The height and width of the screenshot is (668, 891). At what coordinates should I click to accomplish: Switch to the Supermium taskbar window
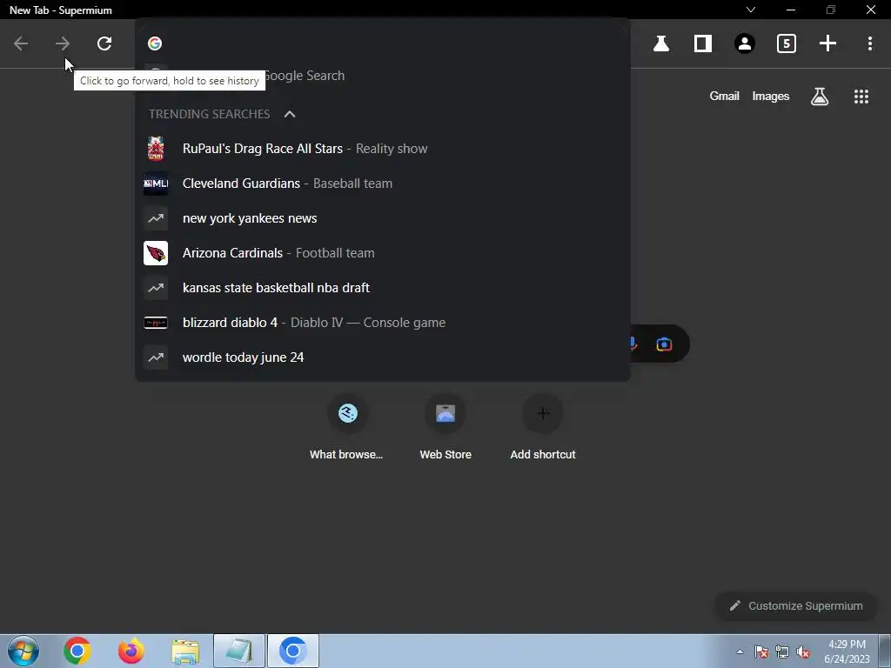click(x=293, y=651)
